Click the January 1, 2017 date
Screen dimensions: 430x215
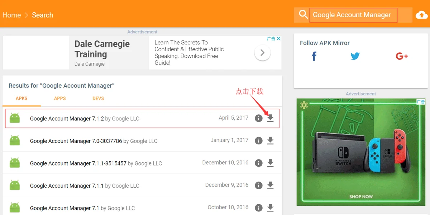(x=229, y=140)
